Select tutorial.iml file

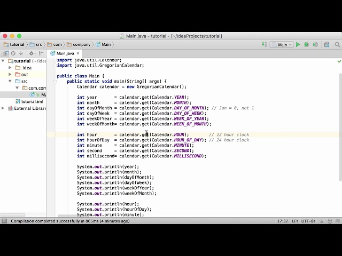point(29,101)
